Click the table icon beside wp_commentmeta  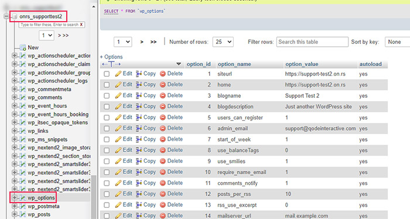23,89
